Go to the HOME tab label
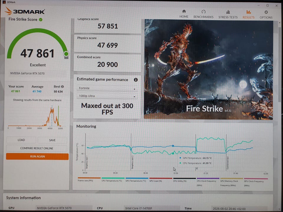This screenshot has width=283, height=212. (184, 16)
